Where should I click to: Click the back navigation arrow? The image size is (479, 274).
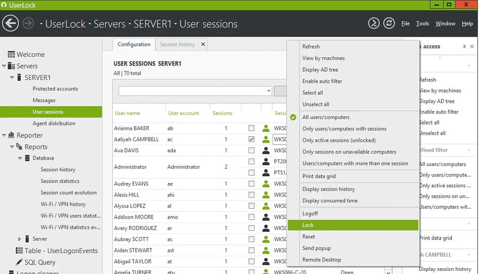coord(11,23)
